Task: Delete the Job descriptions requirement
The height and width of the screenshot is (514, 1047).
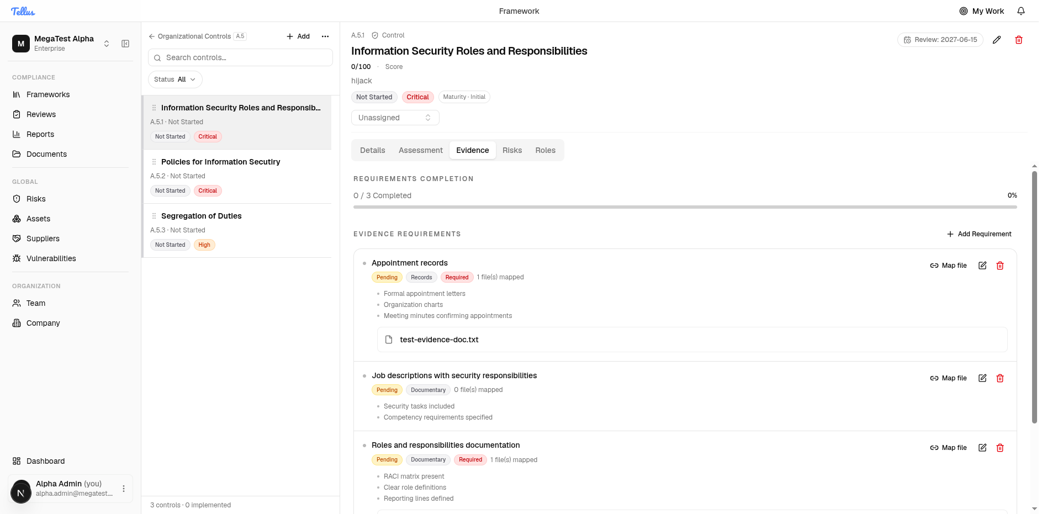Action: click(x=1000, y=378)
